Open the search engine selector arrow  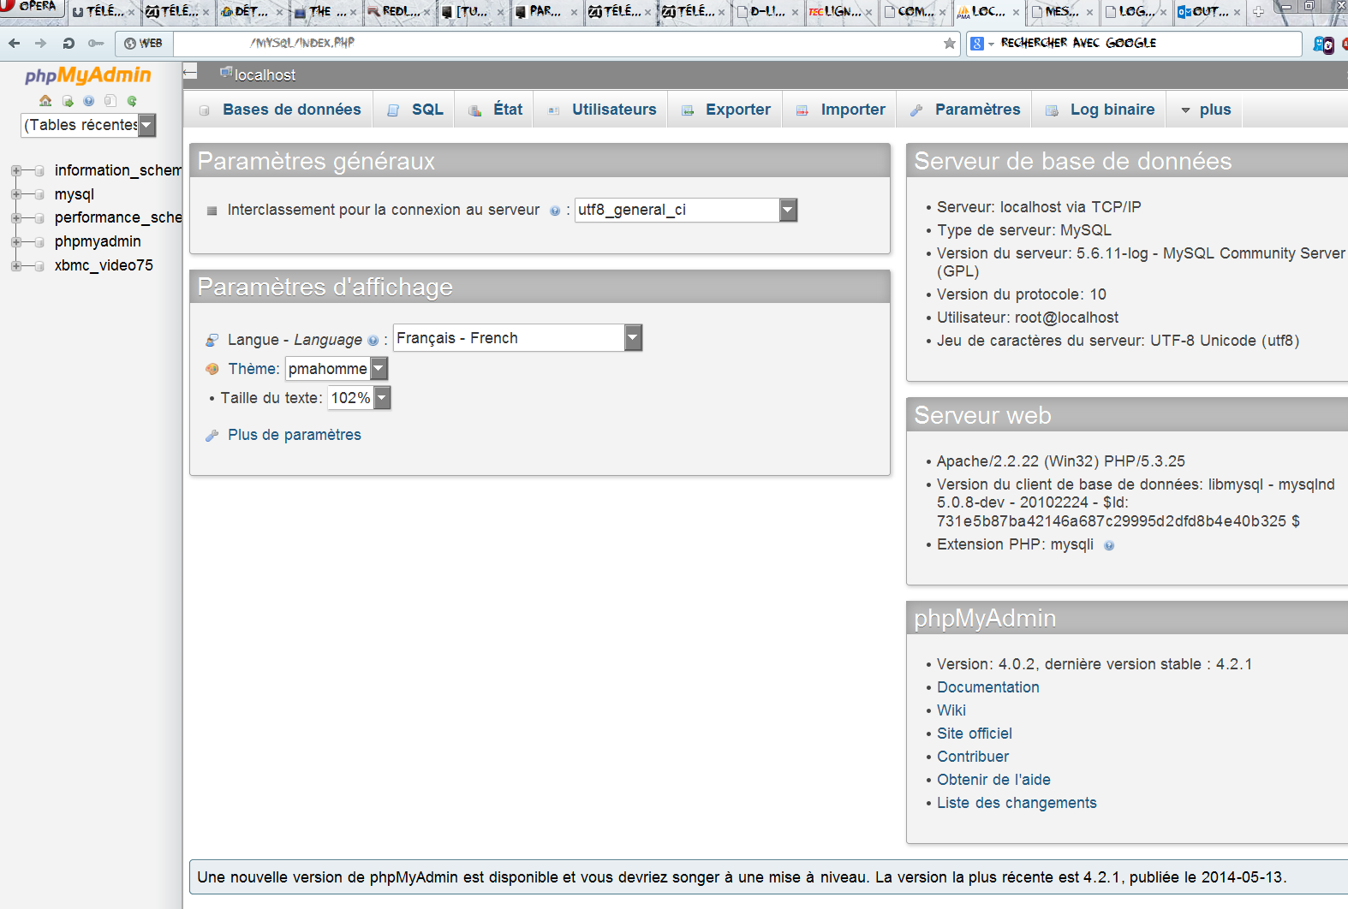tap(992, 44)
